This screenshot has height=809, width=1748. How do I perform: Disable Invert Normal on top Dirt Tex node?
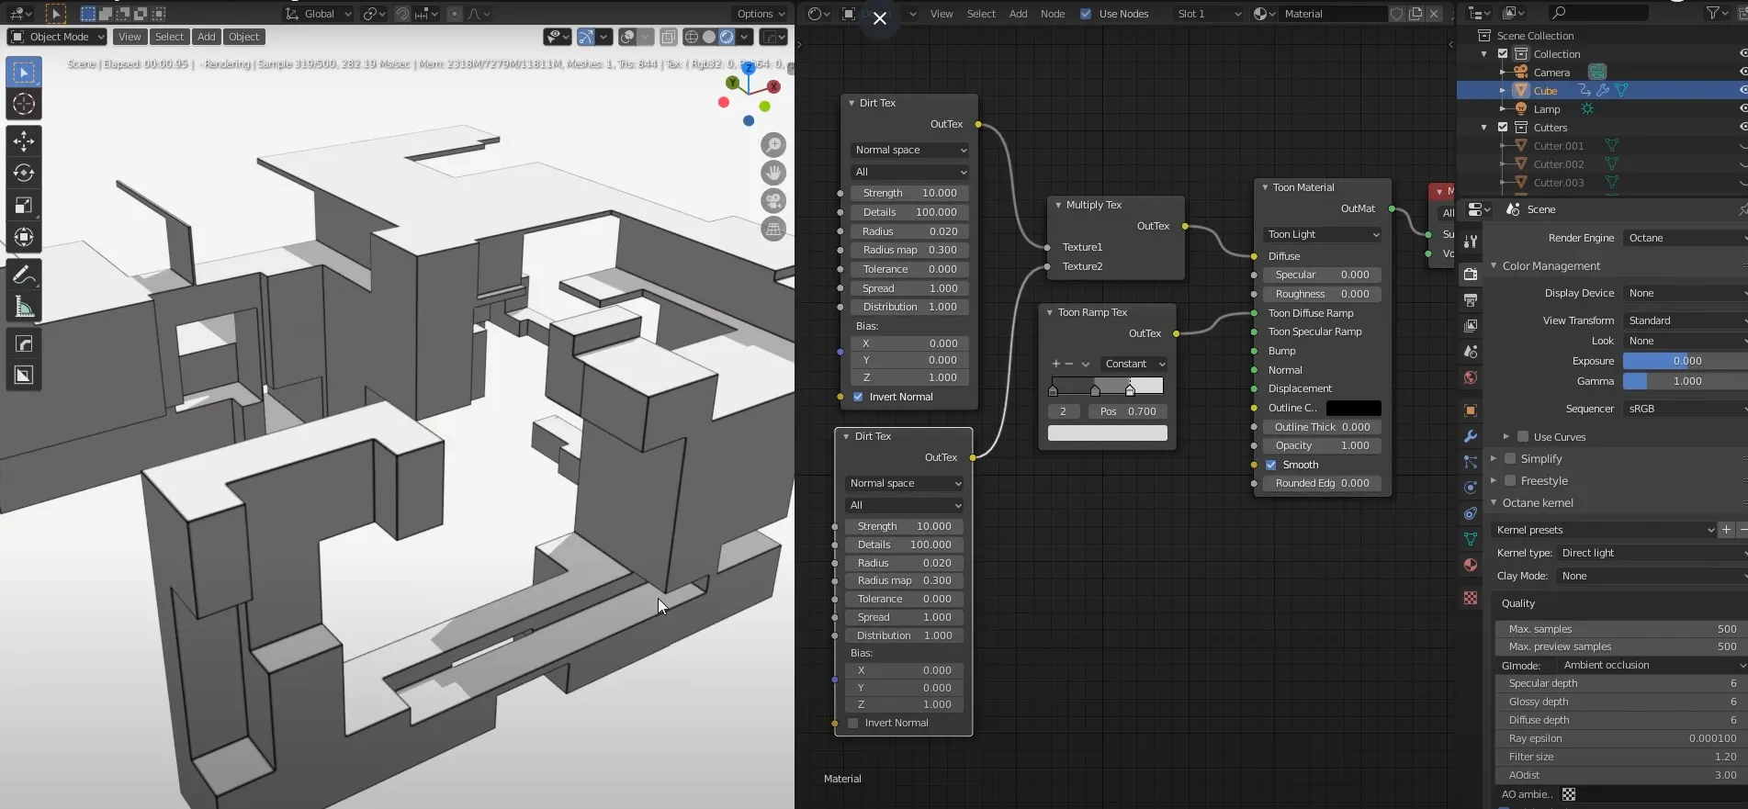(x=858, y=397)
